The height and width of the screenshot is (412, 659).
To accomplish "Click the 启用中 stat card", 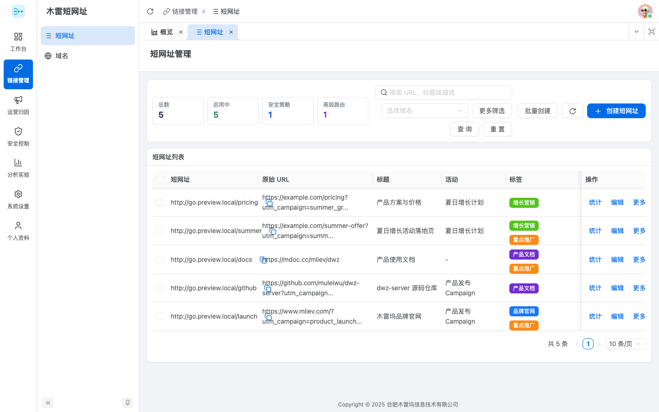I will 233,111.
